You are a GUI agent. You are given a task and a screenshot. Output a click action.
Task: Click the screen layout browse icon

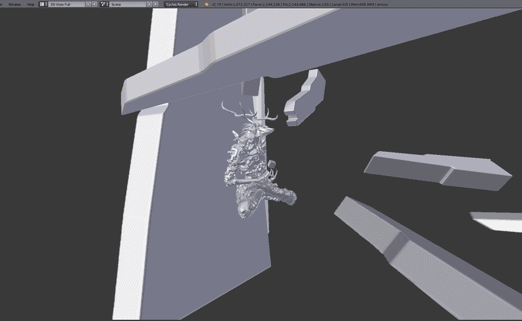(x=43, y=4)
